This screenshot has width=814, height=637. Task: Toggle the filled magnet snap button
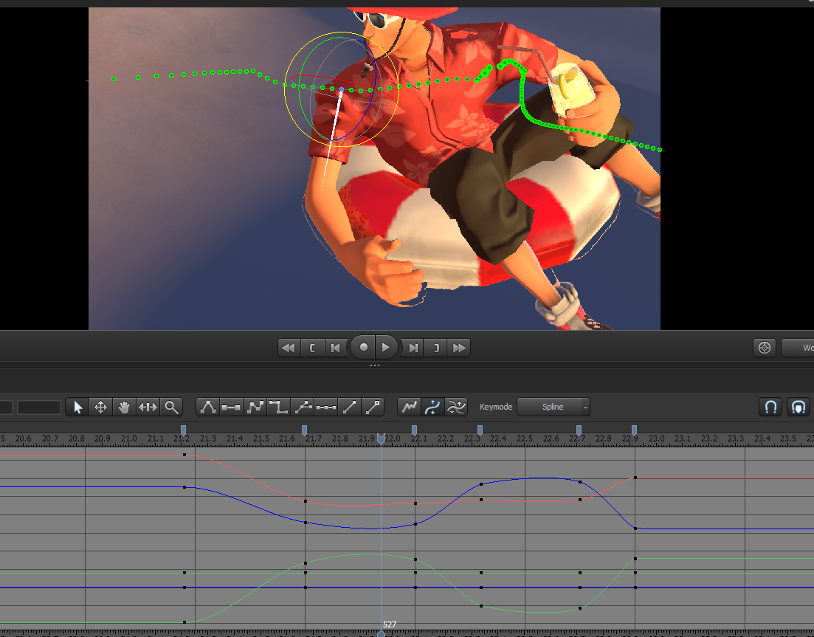tap(799, 407)
